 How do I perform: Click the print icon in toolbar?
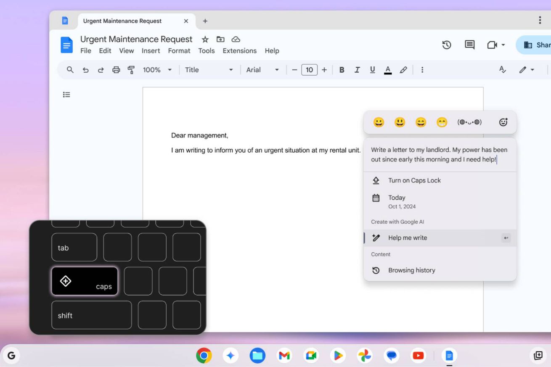(x=116, y=70)
